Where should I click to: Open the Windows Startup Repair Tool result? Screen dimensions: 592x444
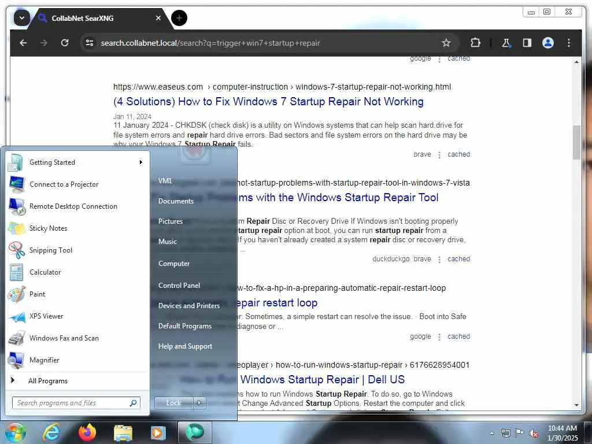pos(338,198)
